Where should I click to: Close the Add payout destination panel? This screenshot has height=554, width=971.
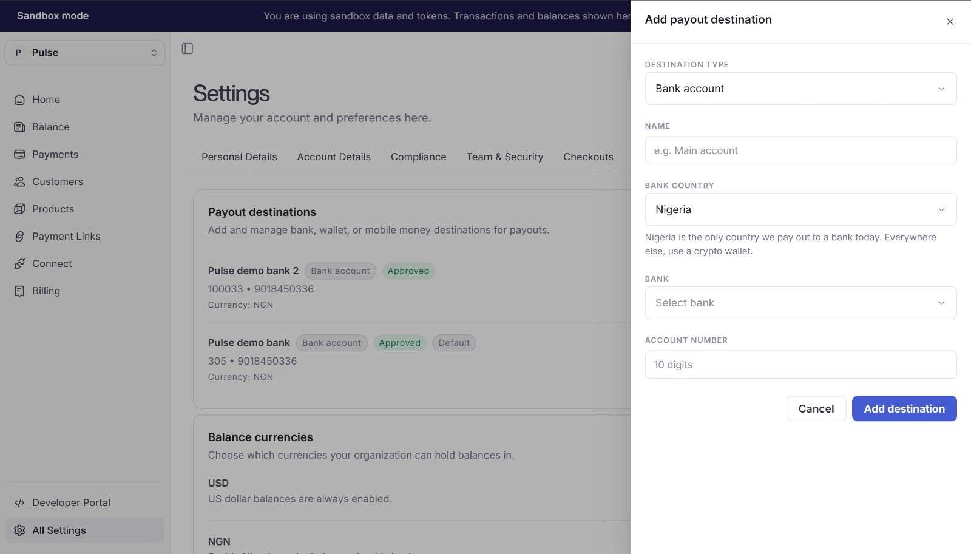tap(950, 22)
